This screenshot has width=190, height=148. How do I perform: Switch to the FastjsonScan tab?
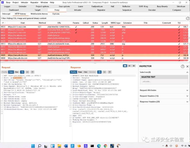click(x=97, y=6)
